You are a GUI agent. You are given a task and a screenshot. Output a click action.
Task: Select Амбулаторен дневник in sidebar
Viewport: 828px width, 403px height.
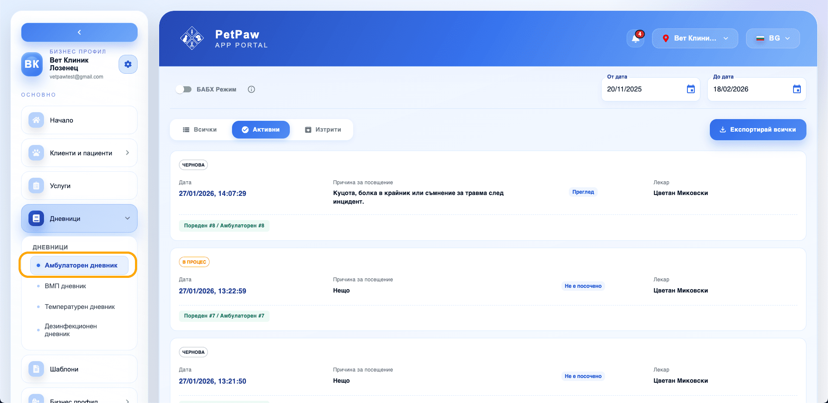[x=79, y=265]
